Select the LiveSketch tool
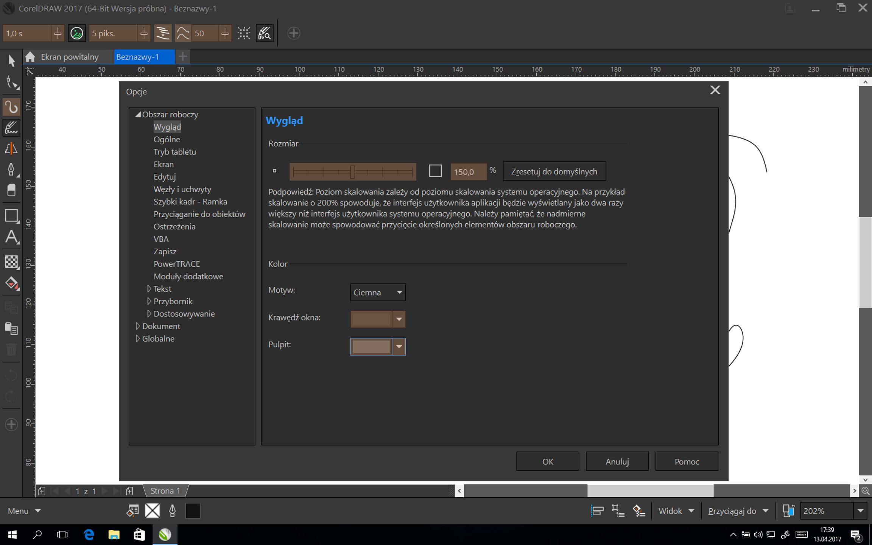The image size is (872, 545). coord(11,128)
